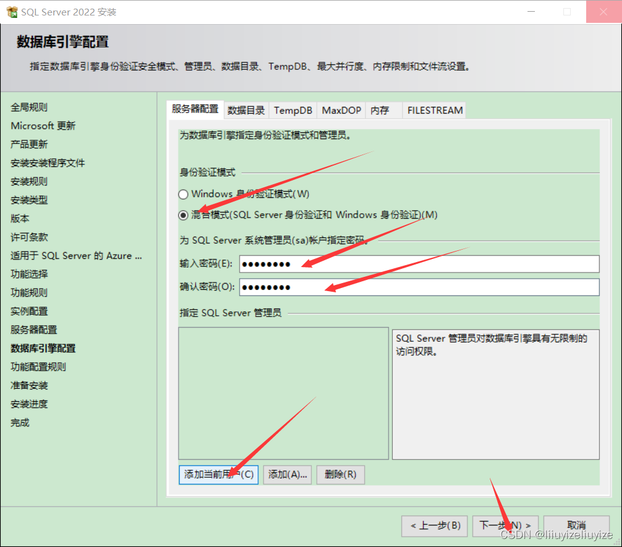Select 安装规则 in the step list
Screen dimensions: 622x547
pos(29,182)
